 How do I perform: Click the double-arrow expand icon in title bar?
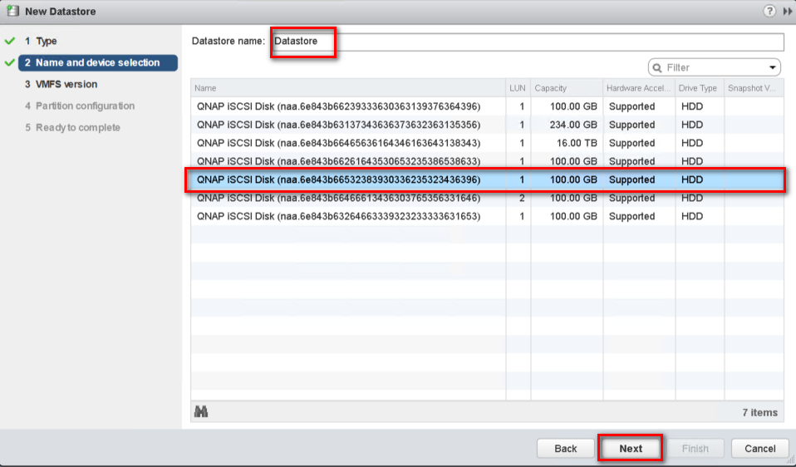coord(788,11)
